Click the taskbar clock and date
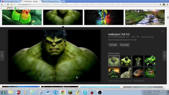 [163, 93]
